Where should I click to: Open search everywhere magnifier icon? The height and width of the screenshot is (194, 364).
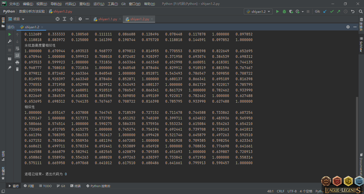pos(360,11)
